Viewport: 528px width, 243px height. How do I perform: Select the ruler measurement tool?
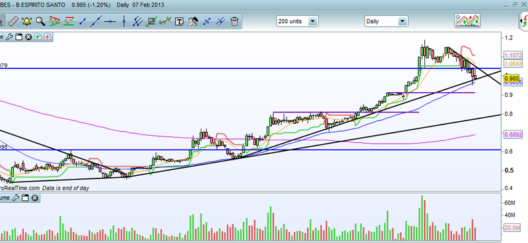point(13,22)
